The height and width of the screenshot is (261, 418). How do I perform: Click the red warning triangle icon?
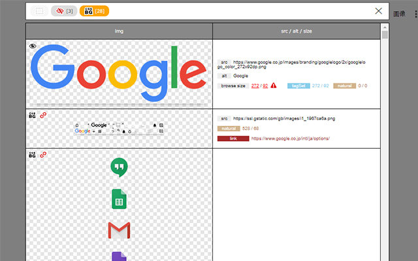(x=274, y=85)
